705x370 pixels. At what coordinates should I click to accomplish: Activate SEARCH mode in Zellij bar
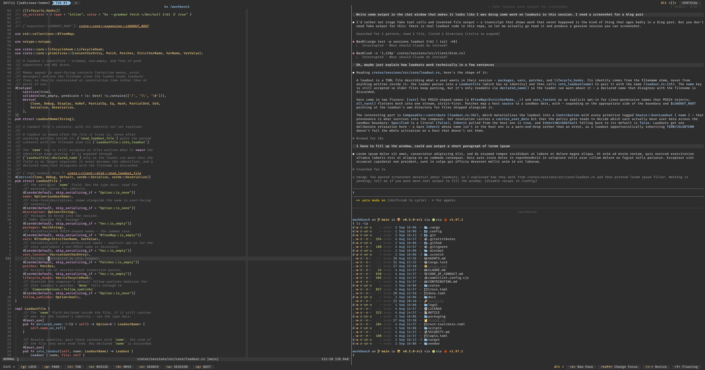[149, 367]
